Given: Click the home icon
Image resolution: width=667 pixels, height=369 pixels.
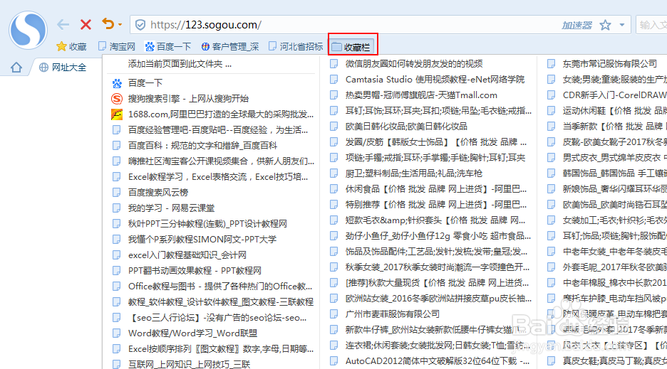Looking at the screenshot, I should click(16, 67).
